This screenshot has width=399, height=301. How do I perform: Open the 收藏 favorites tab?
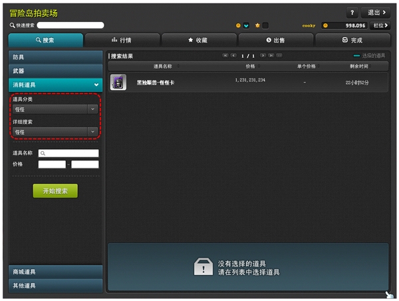click(x=198, y=40)
